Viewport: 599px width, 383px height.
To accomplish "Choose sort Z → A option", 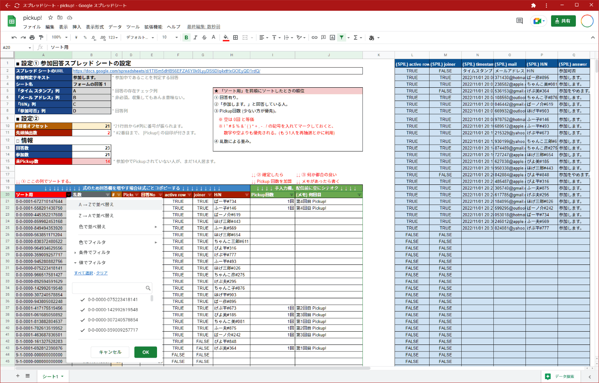I will click(114, 215).
